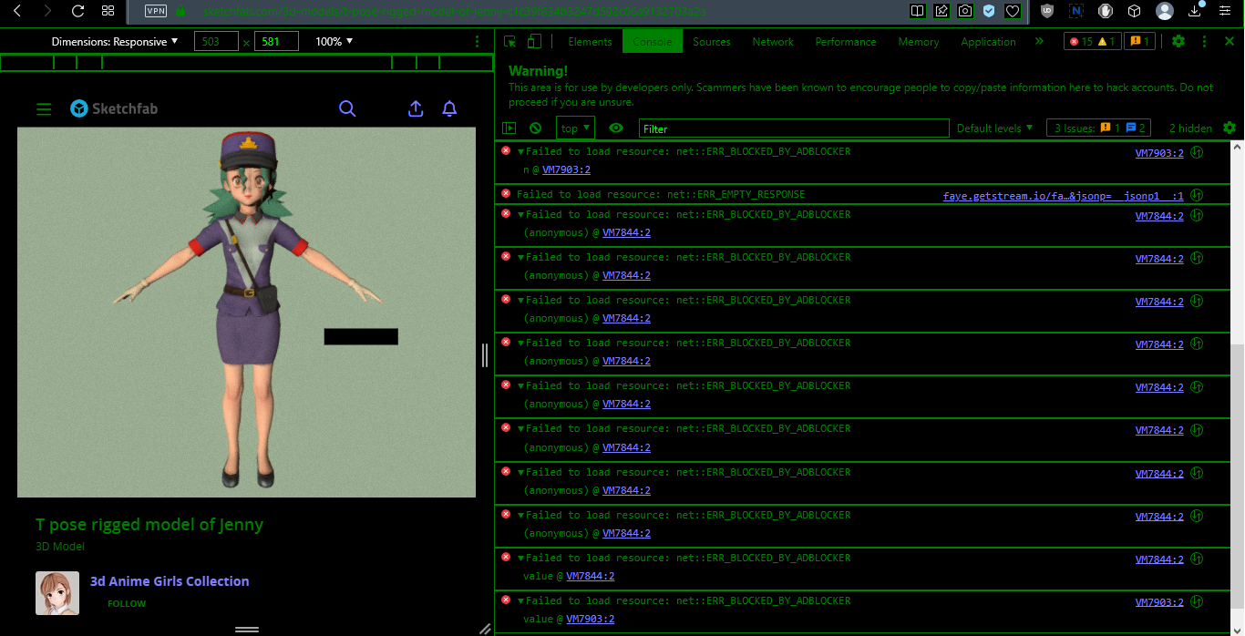
Task: Click the 15 errors and 1 warning counter
Action: [x=1092, y=42]
